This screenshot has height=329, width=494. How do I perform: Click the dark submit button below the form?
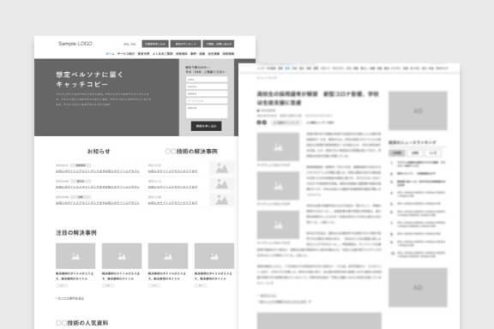(207, 126)
